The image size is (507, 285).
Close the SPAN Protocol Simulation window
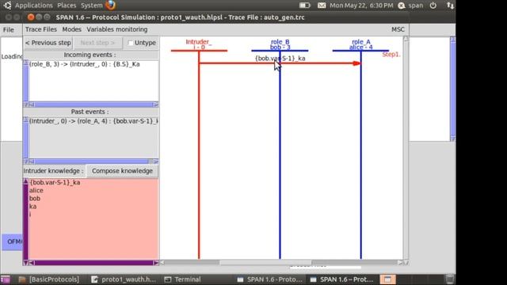point(31,17)
